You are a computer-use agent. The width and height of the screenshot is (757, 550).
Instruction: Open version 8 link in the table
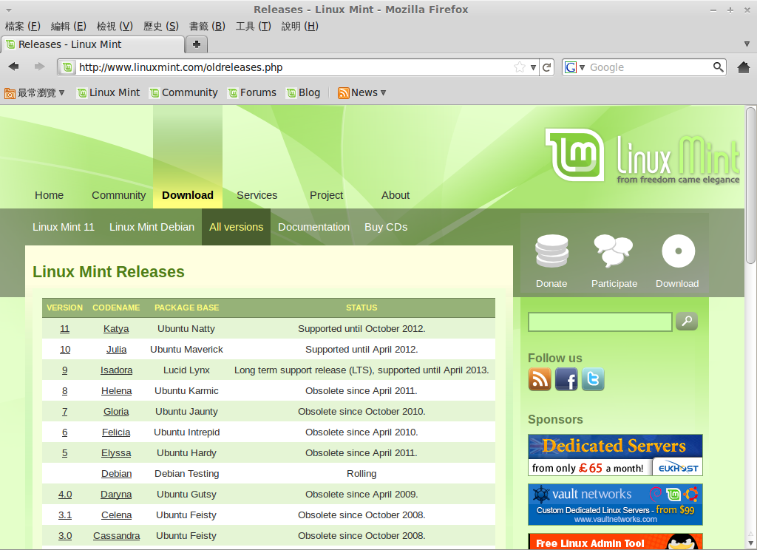(65, 391)
